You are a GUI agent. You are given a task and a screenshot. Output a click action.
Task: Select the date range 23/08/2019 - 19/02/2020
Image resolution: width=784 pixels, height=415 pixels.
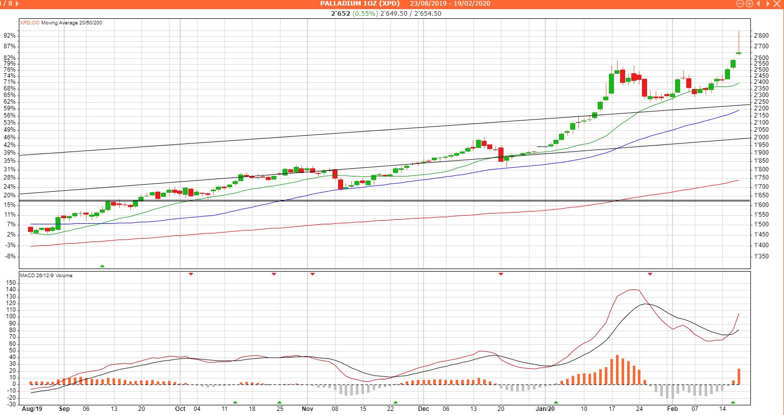450,4
